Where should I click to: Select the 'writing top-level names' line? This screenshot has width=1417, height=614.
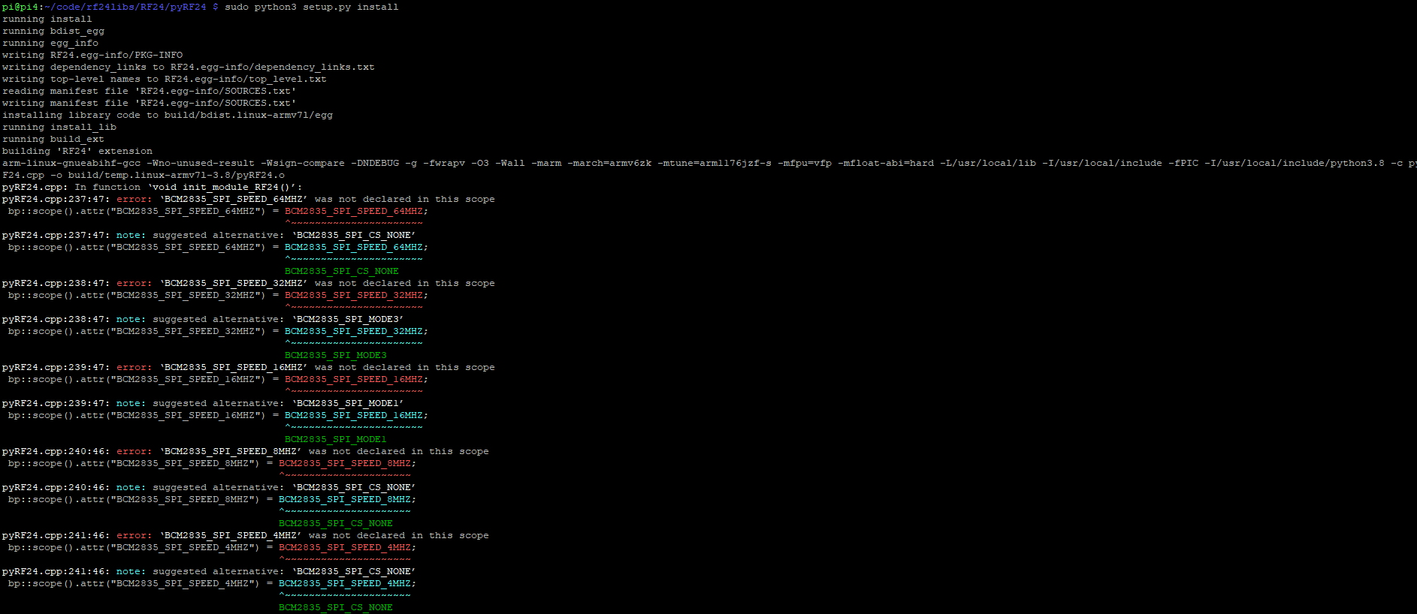165,79
